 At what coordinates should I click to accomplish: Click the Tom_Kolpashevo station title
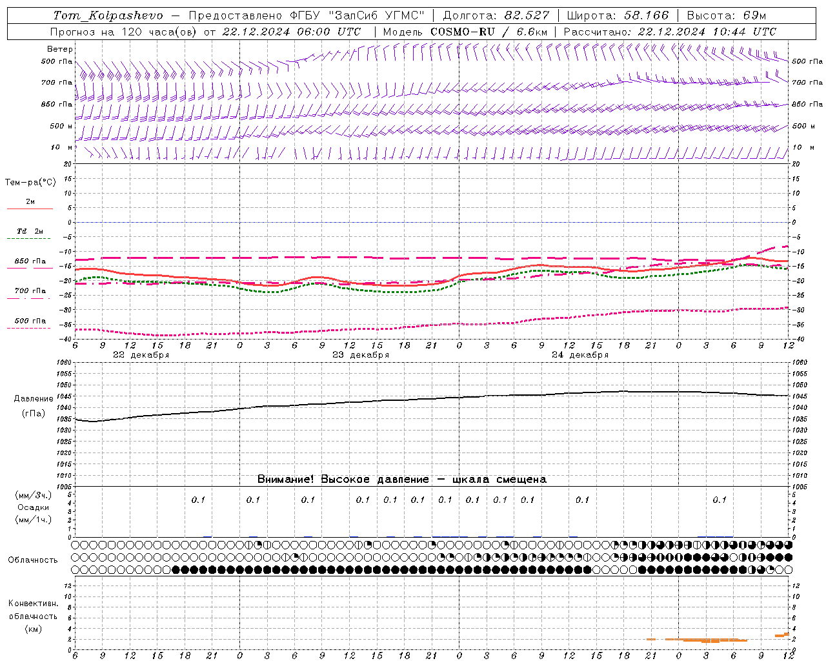[x=108, y=15]
